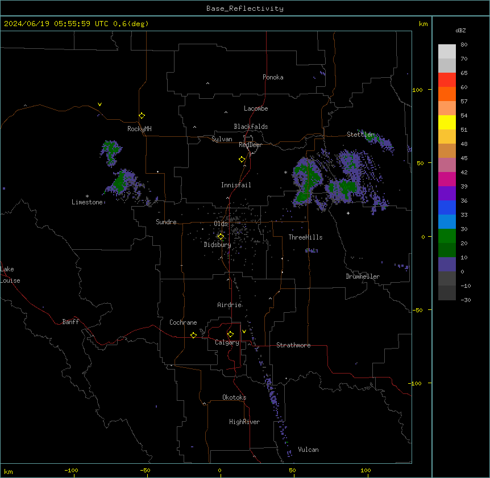Click the HighRiver town label

click(x=244, y=422)
